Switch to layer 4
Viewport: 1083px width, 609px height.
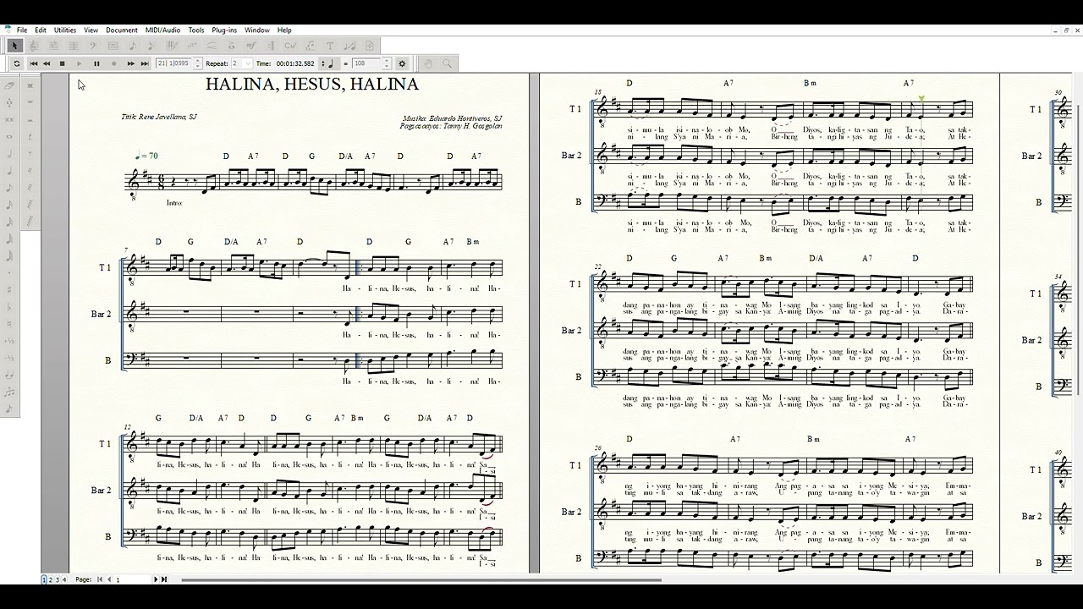64,579
